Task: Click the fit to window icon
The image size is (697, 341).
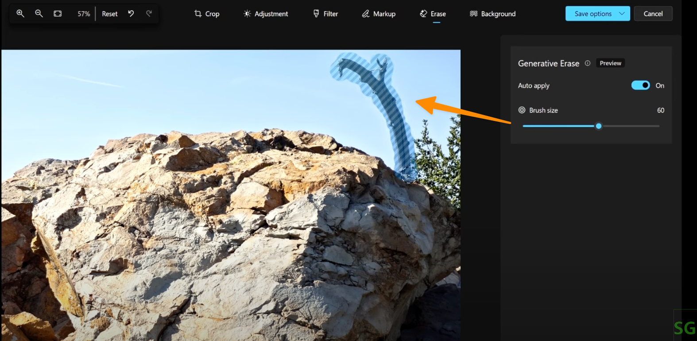Action: pos(58,14)
